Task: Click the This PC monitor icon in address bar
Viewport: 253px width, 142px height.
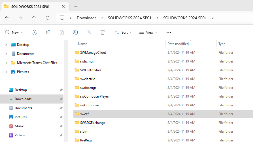Action: click(62, 18)
